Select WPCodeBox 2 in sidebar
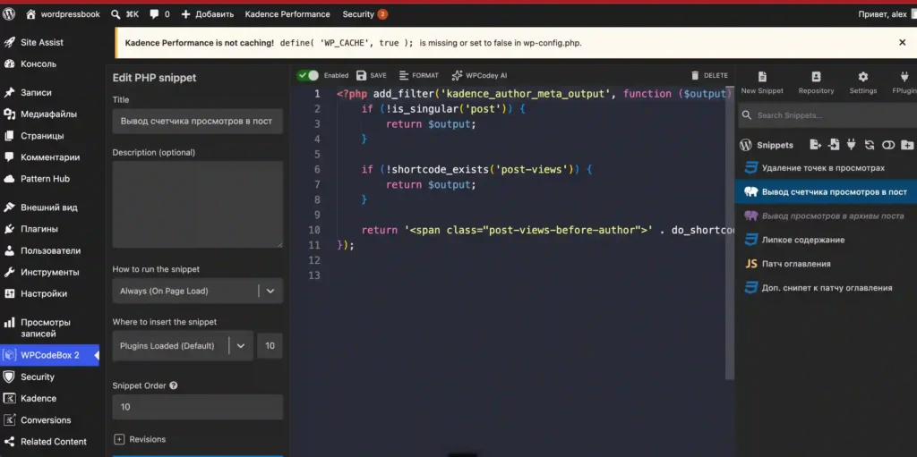917x457 pixels. point(50,355)
